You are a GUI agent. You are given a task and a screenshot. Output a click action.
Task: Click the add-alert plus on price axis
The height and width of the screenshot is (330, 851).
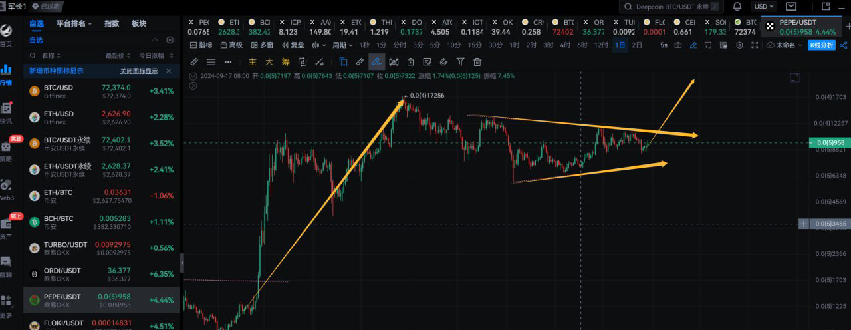(804, 224)
